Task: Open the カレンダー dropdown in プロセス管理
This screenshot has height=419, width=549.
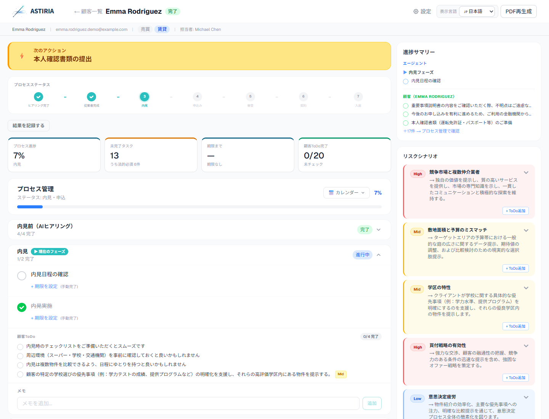Action: [x=346, y=192]
